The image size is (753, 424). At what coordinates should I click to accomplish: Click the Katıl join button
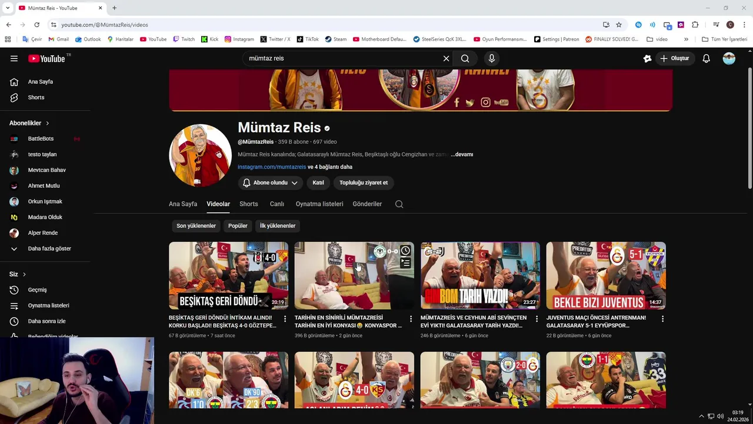(x=318, y=183)
